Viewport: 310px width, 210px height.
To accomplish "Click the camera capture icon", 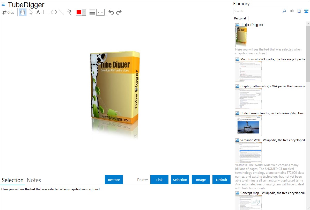I will click(x=292, y=11).
